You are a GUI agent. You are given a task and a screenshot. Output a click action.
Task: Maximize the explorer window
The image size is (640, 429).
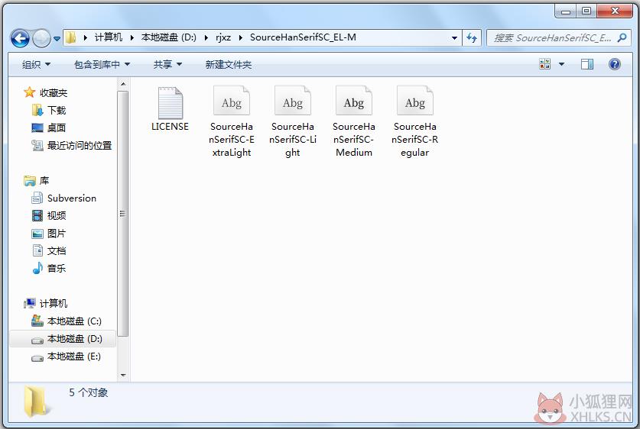(586, 11)
